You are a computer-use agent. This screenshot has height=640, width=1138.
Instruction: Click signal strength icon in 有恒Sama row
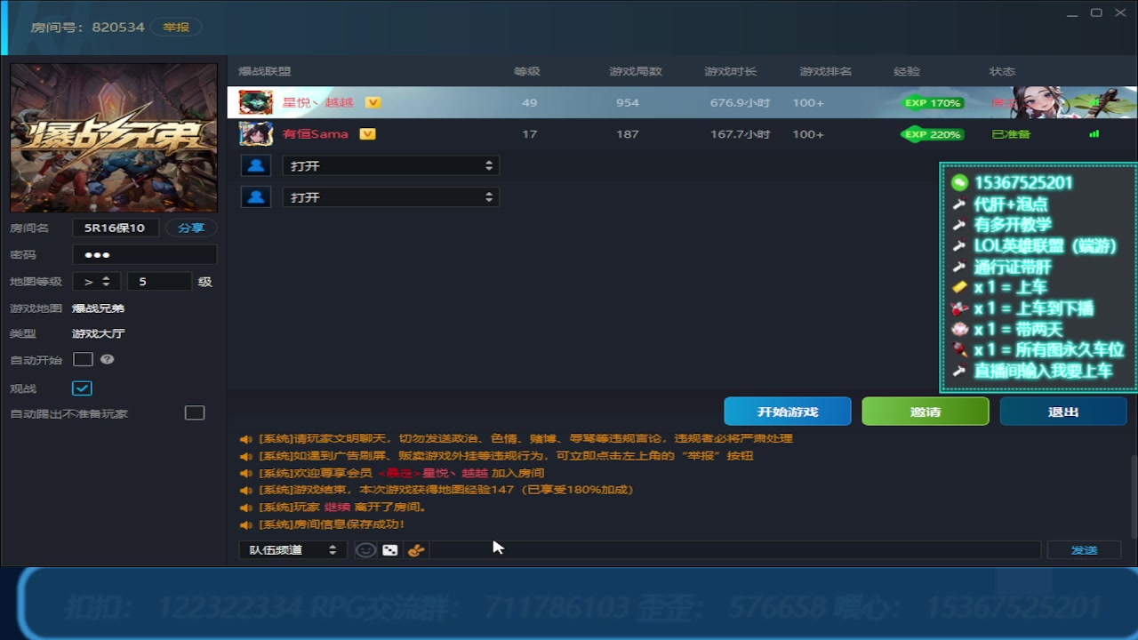[1094, 134]
